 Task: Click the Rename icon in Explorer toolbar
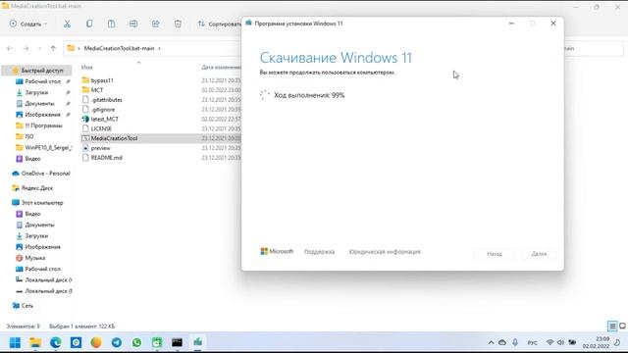point(133,24)
